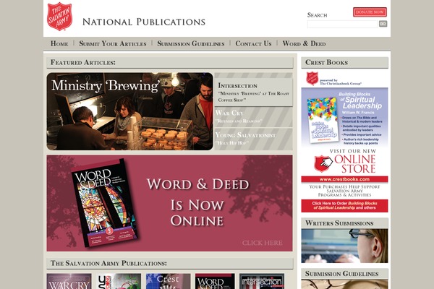
Task: Go to Submission Guidelines in navigation bar
Action: 191,43
